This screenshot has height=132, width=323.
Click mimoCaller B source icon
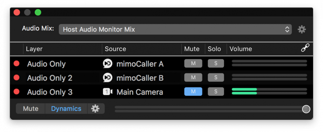pos(108,78)
